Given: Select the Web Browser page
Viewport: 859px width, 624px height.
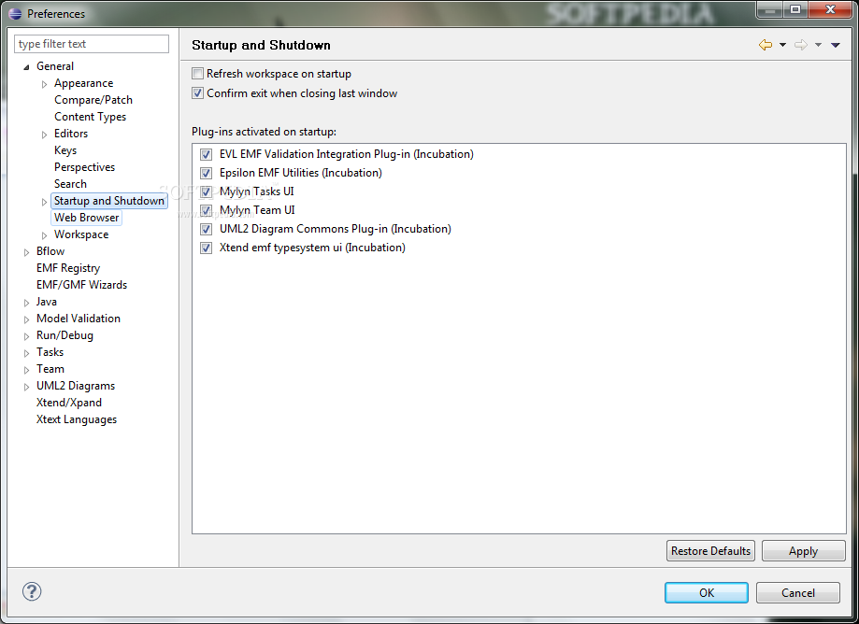Looking at the screenshot, I should tap(86, 218).
